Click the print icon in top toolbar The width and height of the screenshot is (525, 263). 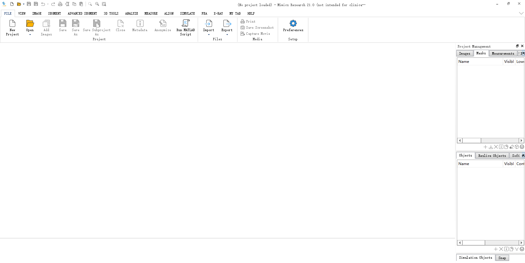tap(60, 4)
